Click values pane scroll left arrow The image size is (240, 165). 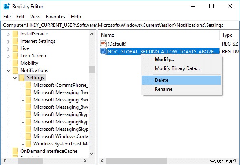click(x=102, y=161)
